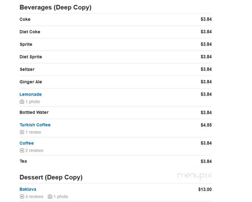The image size is (252, 202).
Task: Read Turkish Coffee's 1 review
Action: tap(33, 132)
